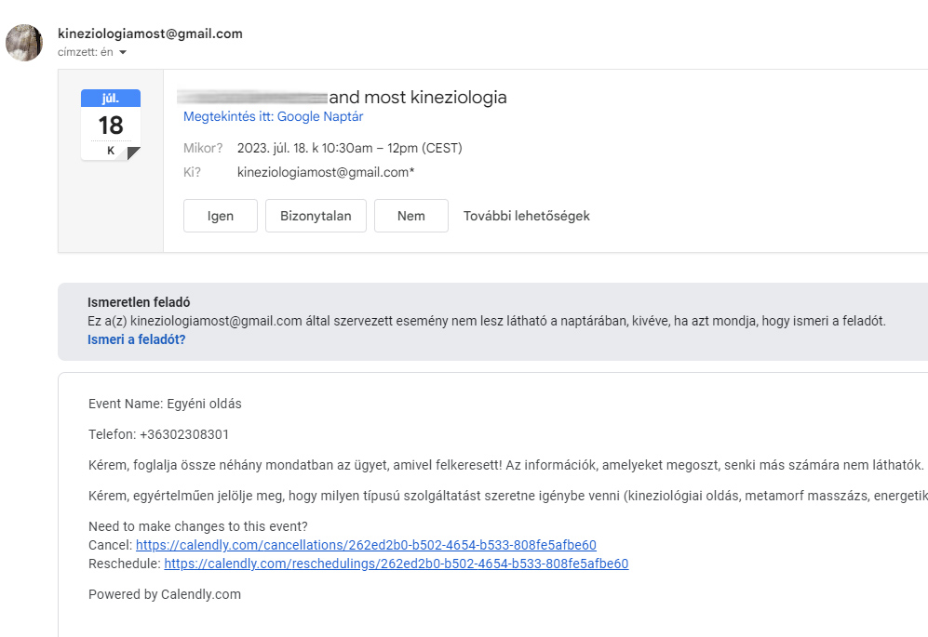This screenshot has width=928, height=637.
Task: Click 'Event Name: Egyéni oldás' line
Action: click(165, 404)
